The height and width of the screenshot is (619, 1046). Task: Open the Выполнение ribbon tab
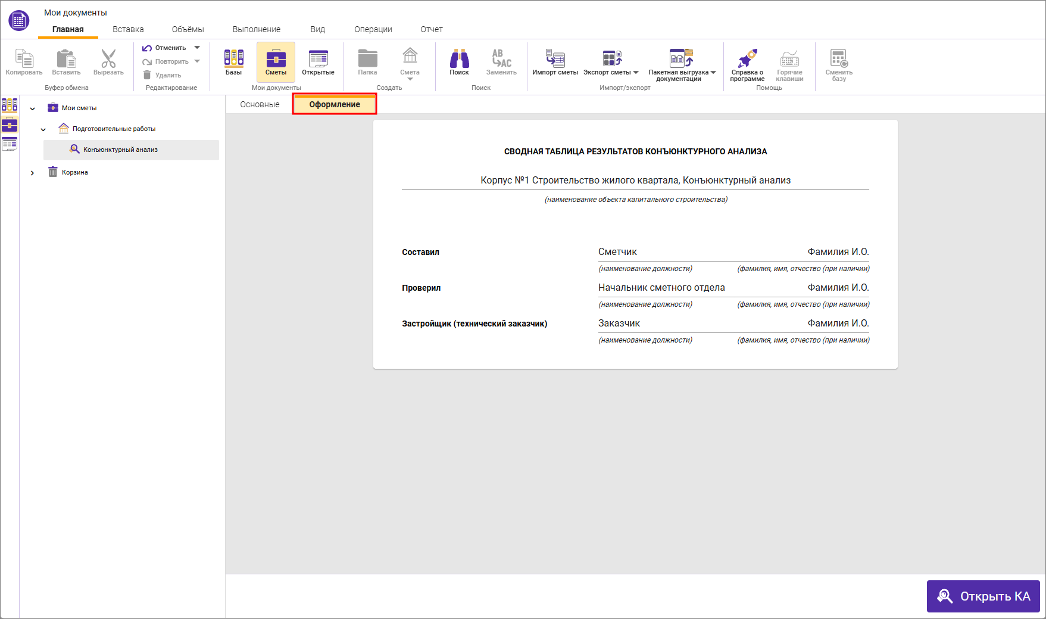pyautogui.click(x=256, y=29)
